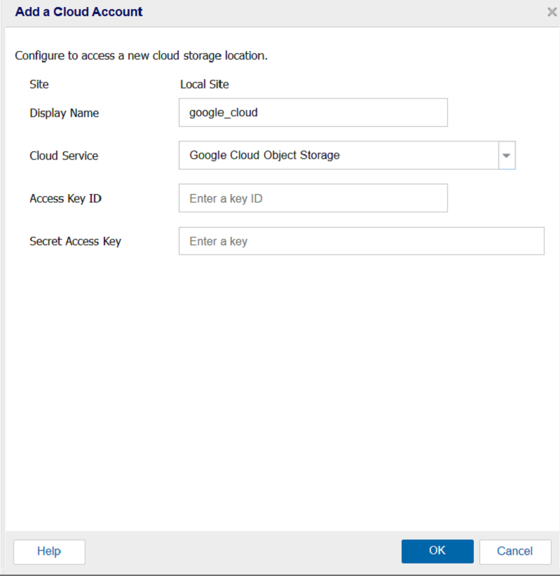560x576 pixels.
Task: Click into the Display Name field
Action: click(313, 112)
